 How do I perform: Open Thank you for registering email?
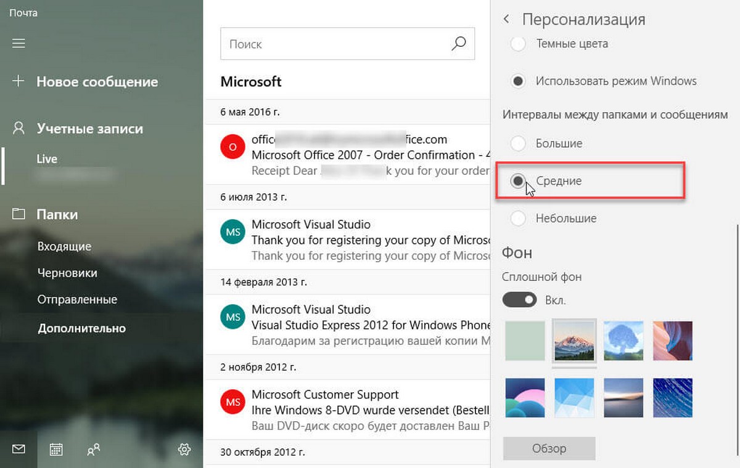click(x=347, y=240)
